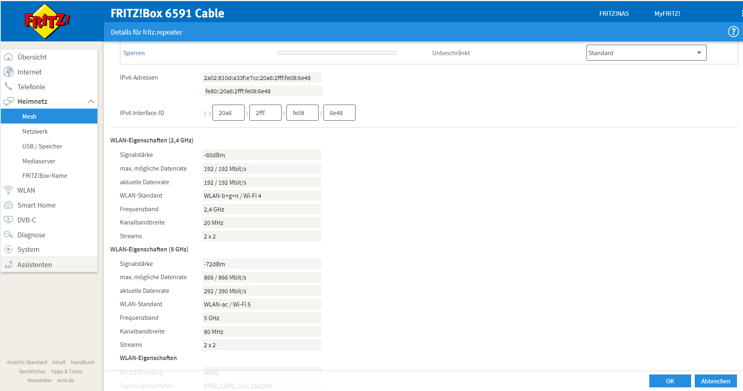Screen dimensions: 743x391
Task: Click WLAN-b+g+n / Wi-Fi 4 value
Action: (x=262, y=195)
